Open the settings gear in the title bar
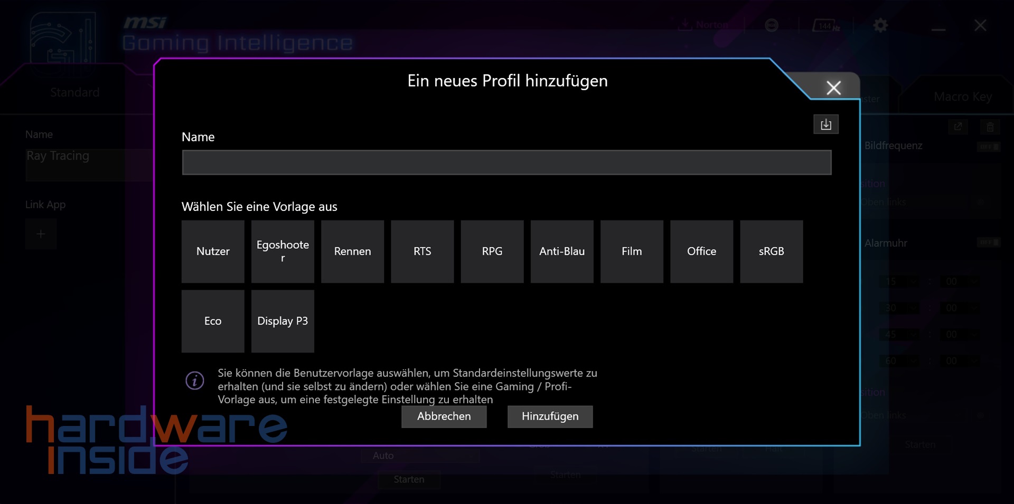 pos(880,25)
